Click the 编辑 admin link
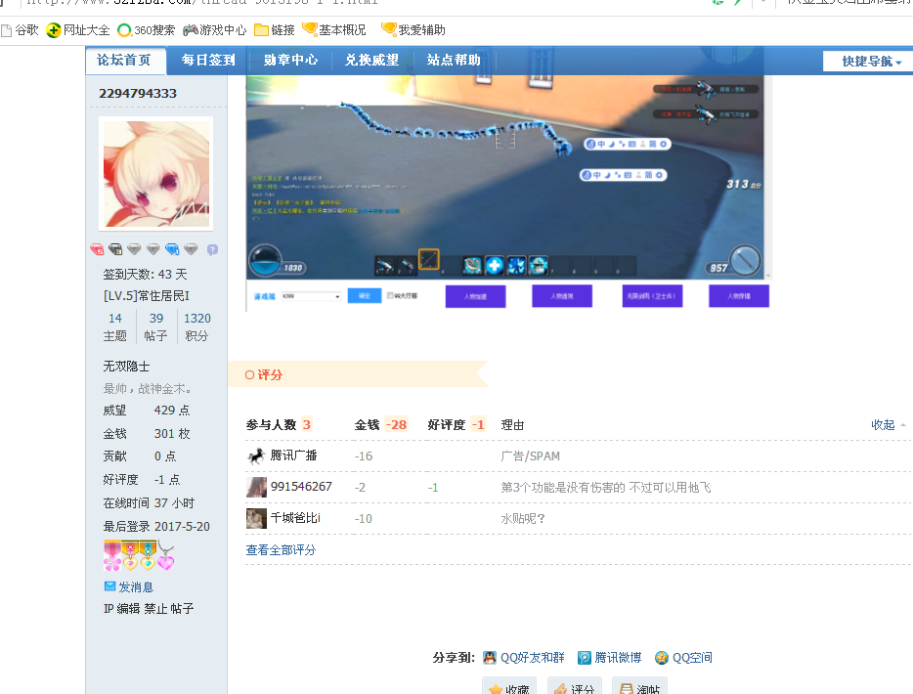 (x=128, y=609)
